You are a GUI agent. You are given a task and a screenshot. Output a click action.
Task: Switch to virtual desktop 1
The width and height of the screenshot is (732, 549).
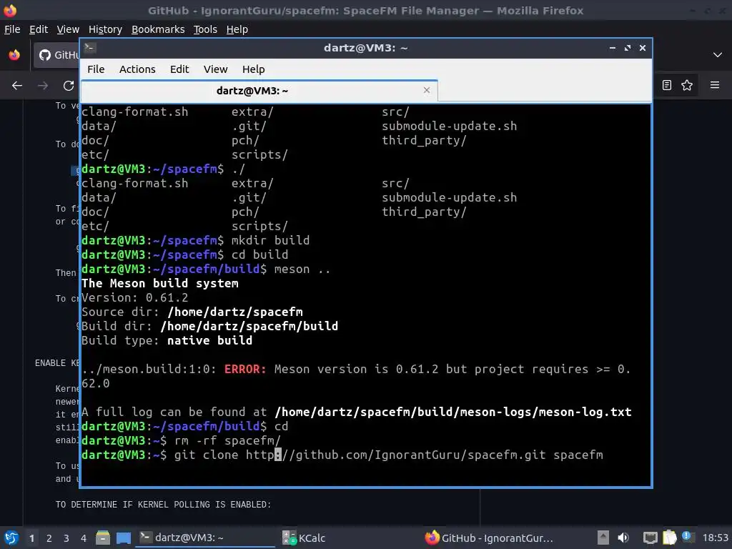(x=31, y=538)
